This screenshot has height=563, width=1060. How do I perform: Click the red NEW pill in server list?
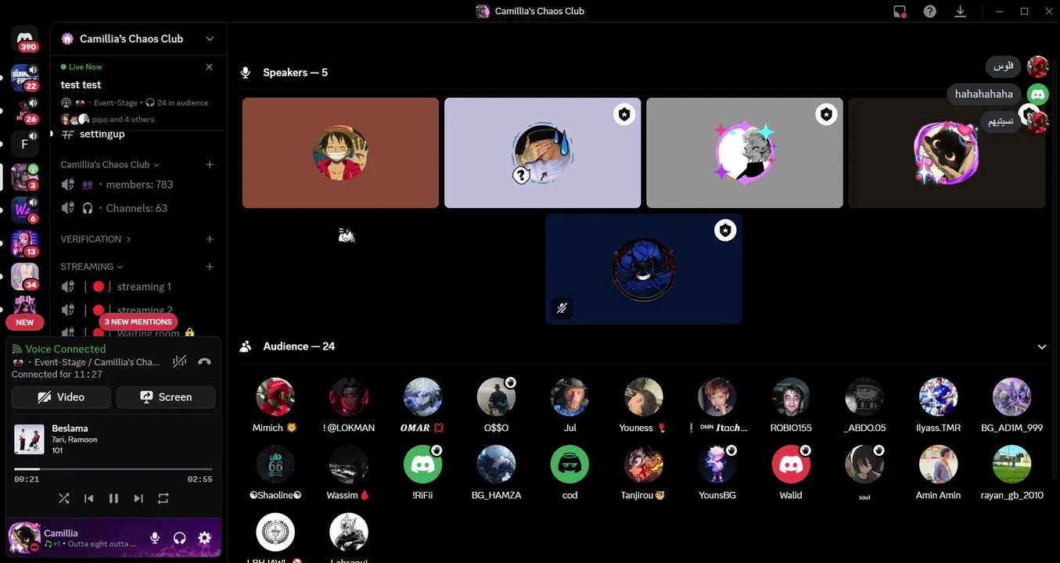[25, 322]
